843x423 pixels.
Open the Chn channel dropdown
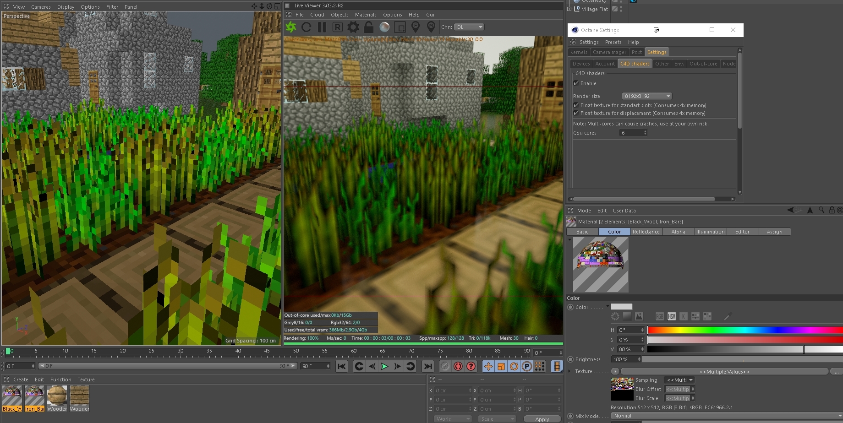tap(469, 27)
